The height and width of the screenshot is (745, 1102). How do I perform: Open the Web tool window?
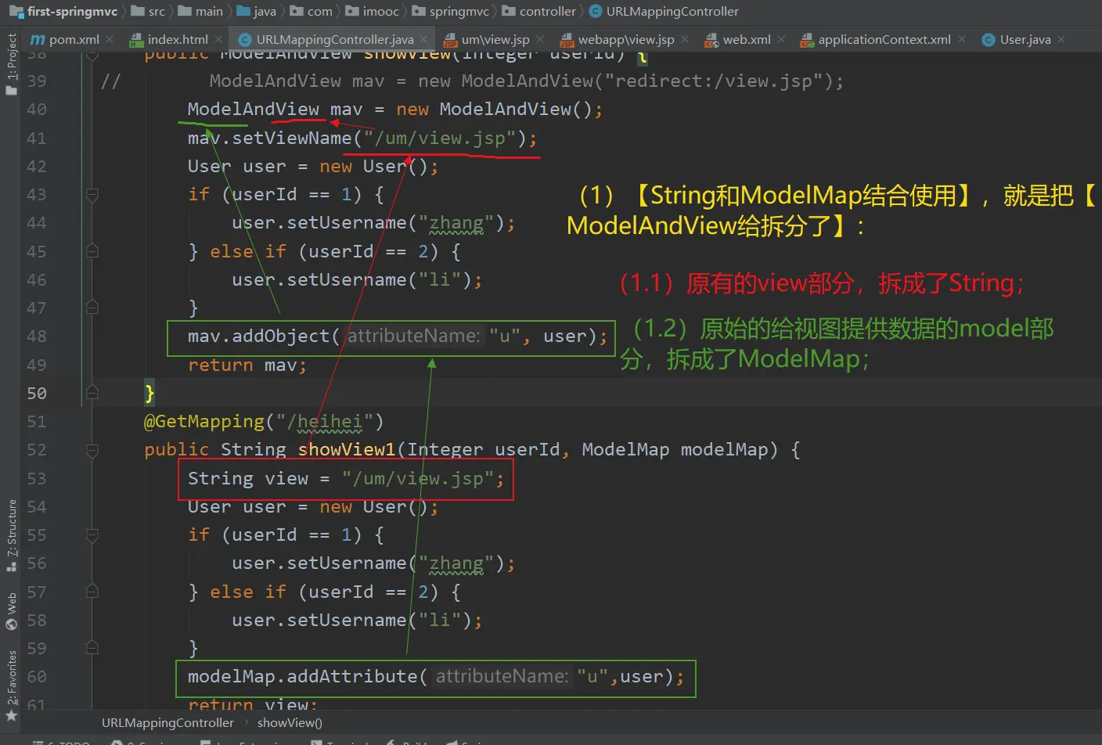tap(11, 610)
